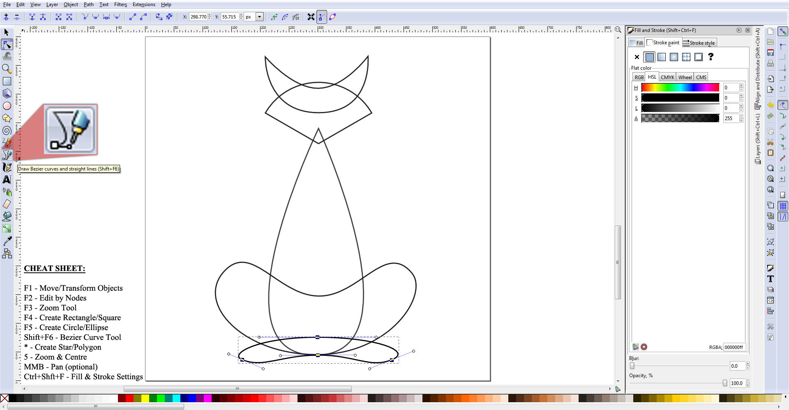Choose Pattern paint button

686,57
